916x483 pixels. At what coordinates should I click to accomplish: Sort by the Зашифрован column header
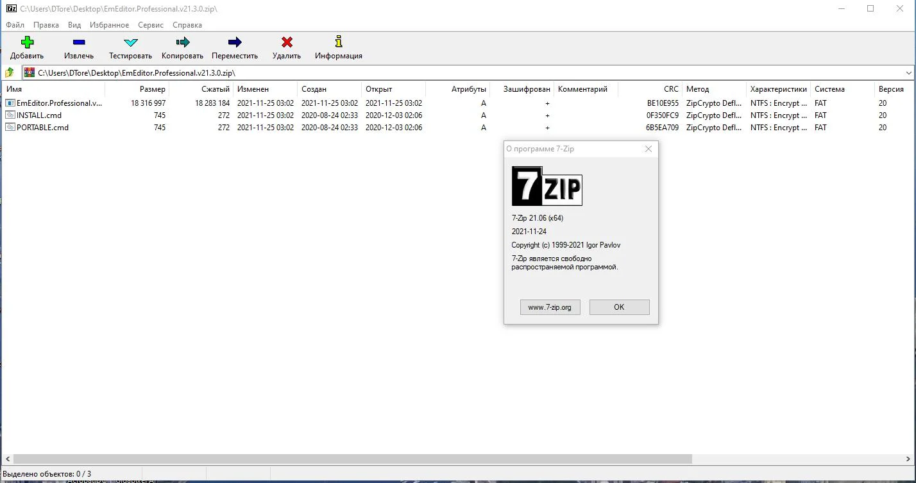pyautogui.click(x=522, y=89)
